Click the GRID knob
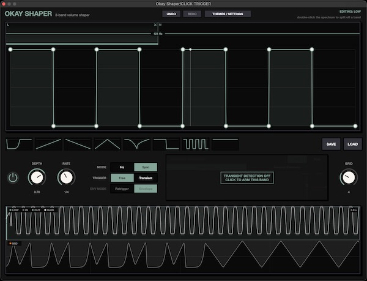 (x=349, y=178)
